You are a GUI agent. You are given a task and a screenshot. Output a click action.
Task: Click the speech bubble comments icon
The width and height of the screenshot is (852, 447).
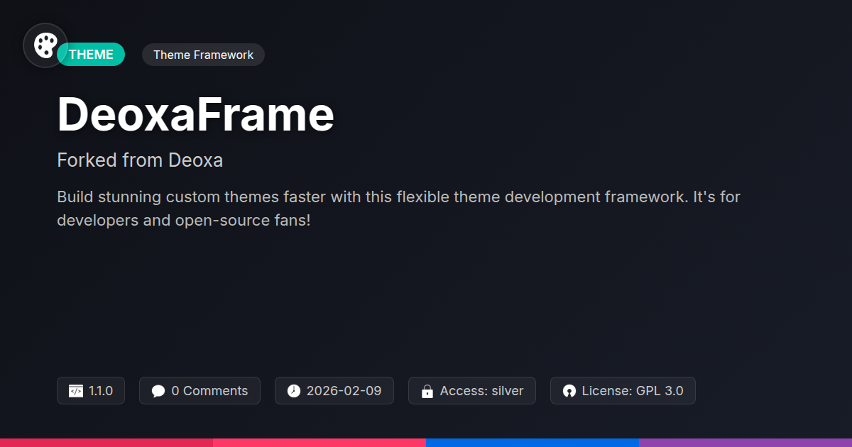point(158,391)
